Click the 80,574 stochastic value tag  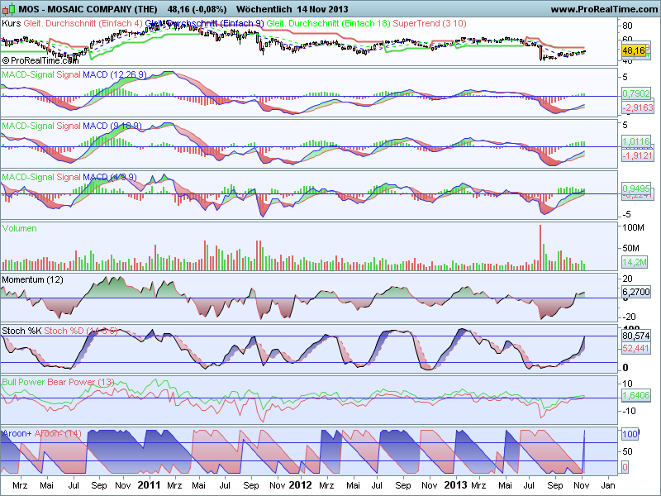(x=636, y=336)
